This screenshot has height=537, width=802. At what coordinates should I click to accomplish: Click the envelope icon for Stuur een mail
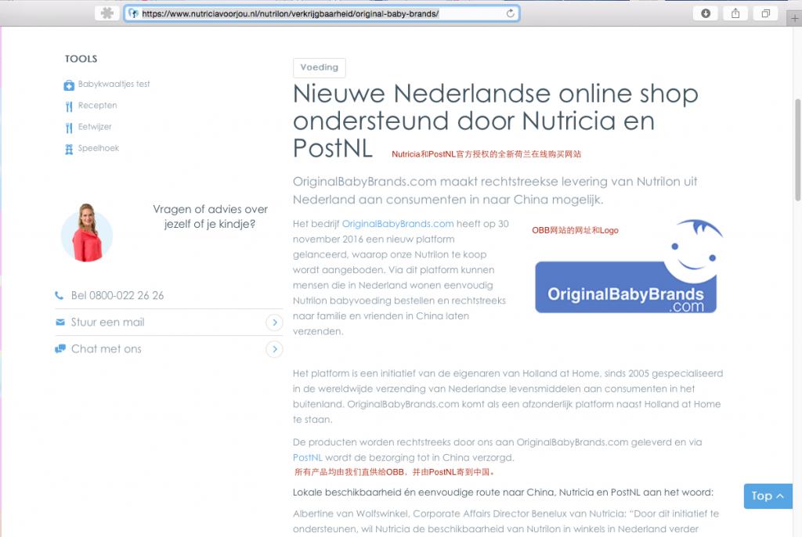60,323
